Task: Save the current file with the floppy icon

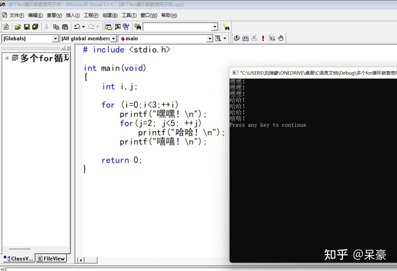Action: [x=27, y=27]
